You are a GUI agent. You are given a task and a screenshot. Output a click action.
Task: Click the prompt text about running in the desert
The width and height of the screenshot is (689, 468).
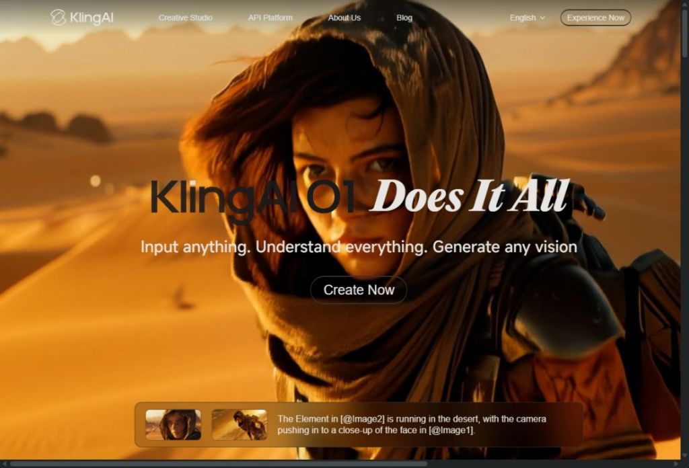pyautogui.click(x=410, y=422)
